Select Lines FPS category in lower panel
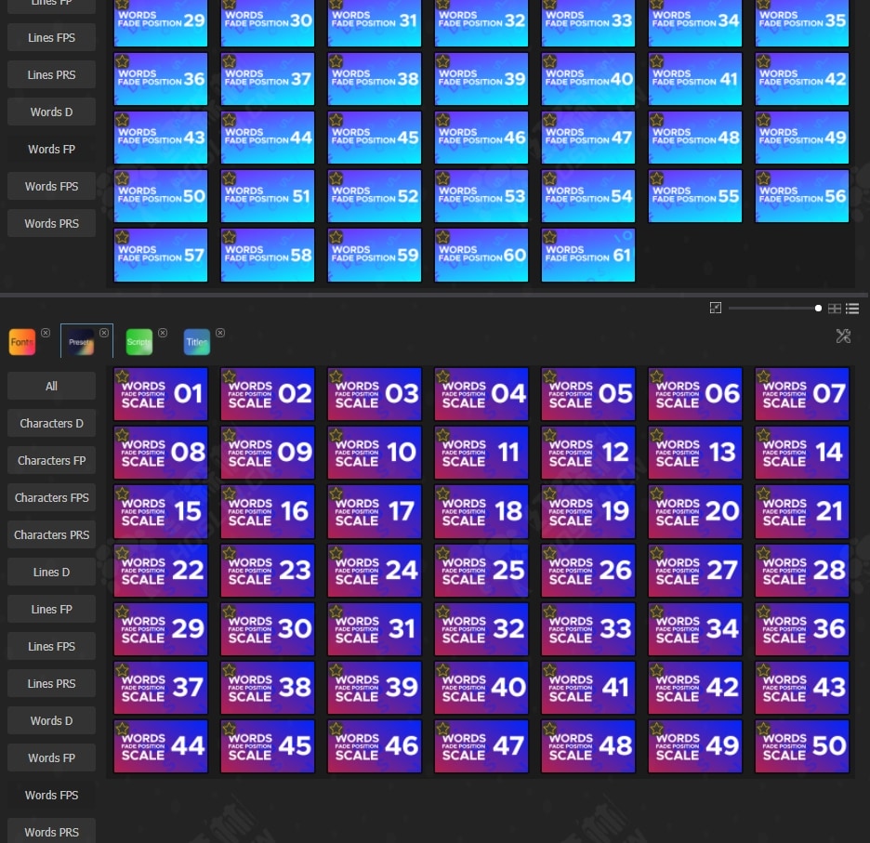 pyautogui.click(x=52, y=647)
